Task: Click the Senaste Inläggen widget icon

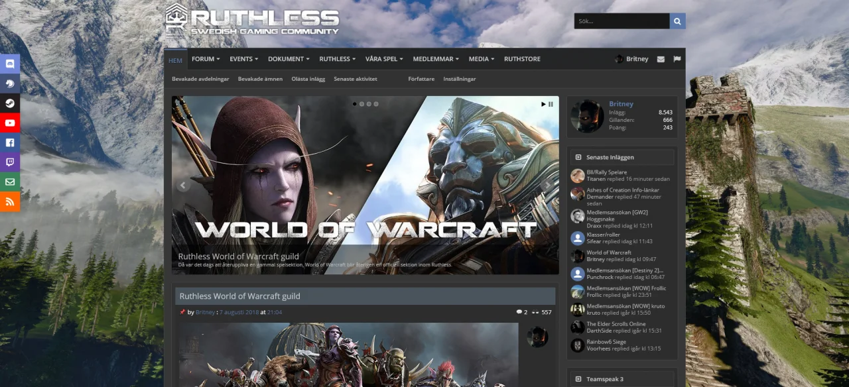Action: [578, 157]
